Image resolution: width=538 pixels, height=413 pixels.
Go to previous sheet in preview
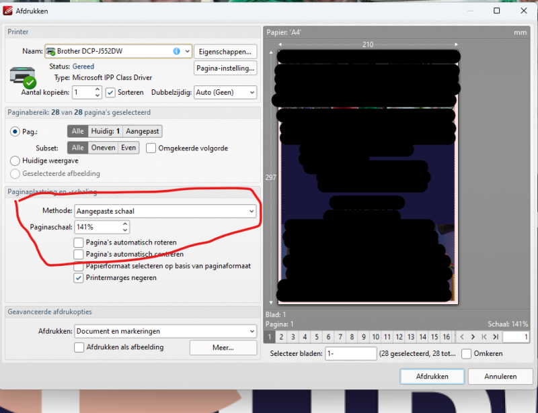pos(461,336)
